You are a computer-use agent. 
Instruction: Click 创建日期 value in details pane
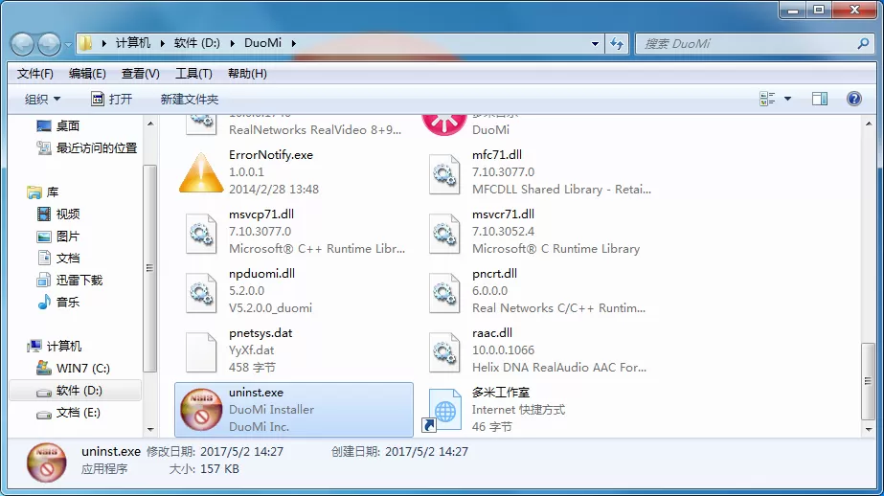(427, 452)
